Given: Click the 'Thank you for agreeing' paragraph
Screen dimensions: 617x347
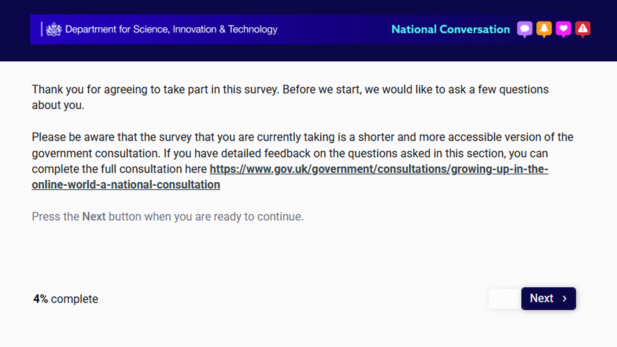Looking at the screenshot, I should pyautogui.click(x=290, y=97).
